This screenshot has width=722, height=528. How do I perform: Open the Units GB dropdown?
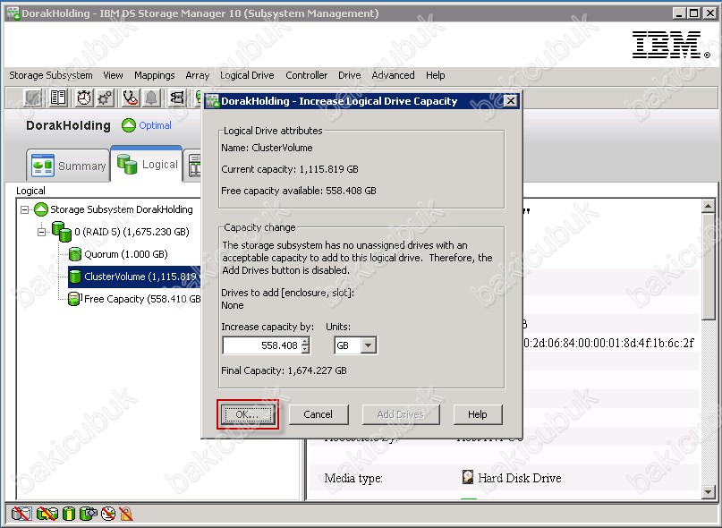(x=368, y=345)
